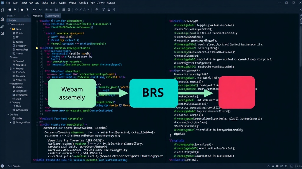Collapse the bottom checked group in sidebar tree

click(8, 115)
